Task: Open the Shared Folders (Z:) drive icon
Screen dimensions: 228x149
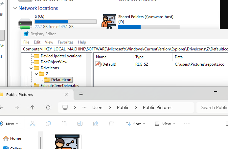Action: pos(109,21)
